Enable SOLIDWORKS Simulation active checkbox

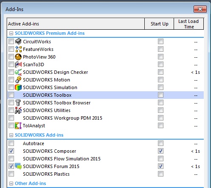pos(11,87)
